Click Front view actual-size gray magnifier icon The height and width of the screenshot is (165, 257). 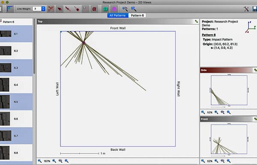(223, 161)
